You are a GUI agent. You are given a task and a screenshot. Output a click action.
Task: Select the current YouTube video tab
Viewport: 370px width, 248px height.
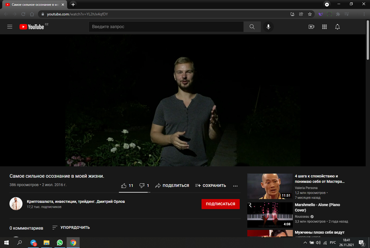point(34,5)
